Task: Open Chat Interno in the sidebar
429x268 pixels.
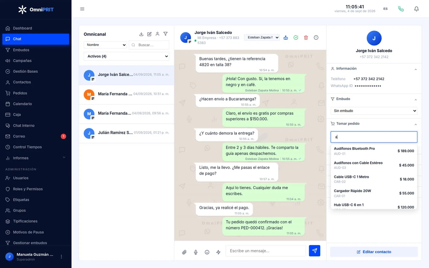Action: click(36, 125)
